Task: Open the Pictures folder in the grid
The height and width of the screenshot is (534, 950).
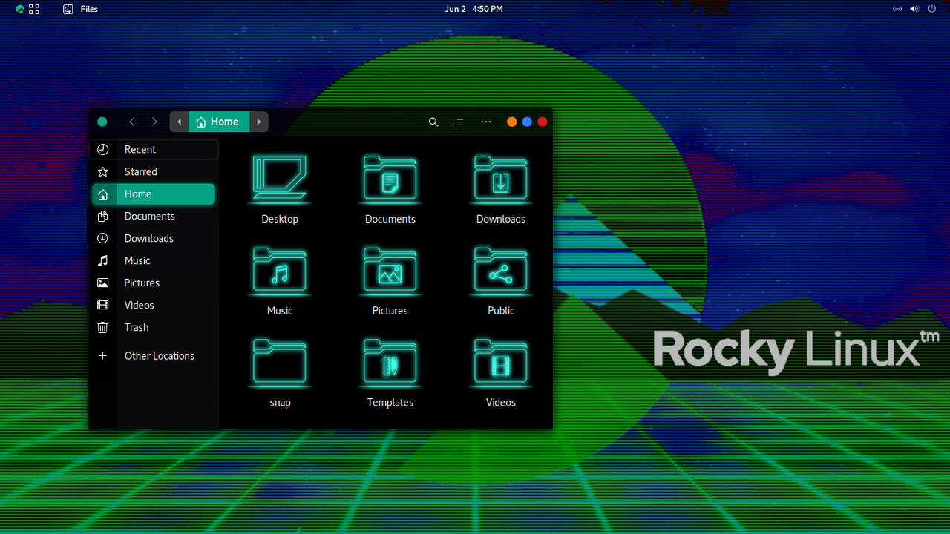Action: click(390, 271)
